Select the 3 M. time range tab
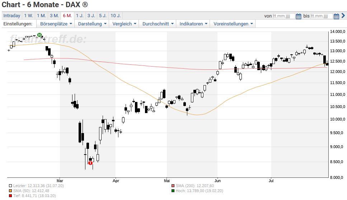This screenshot has width=347, height=200. coord(54,16)
